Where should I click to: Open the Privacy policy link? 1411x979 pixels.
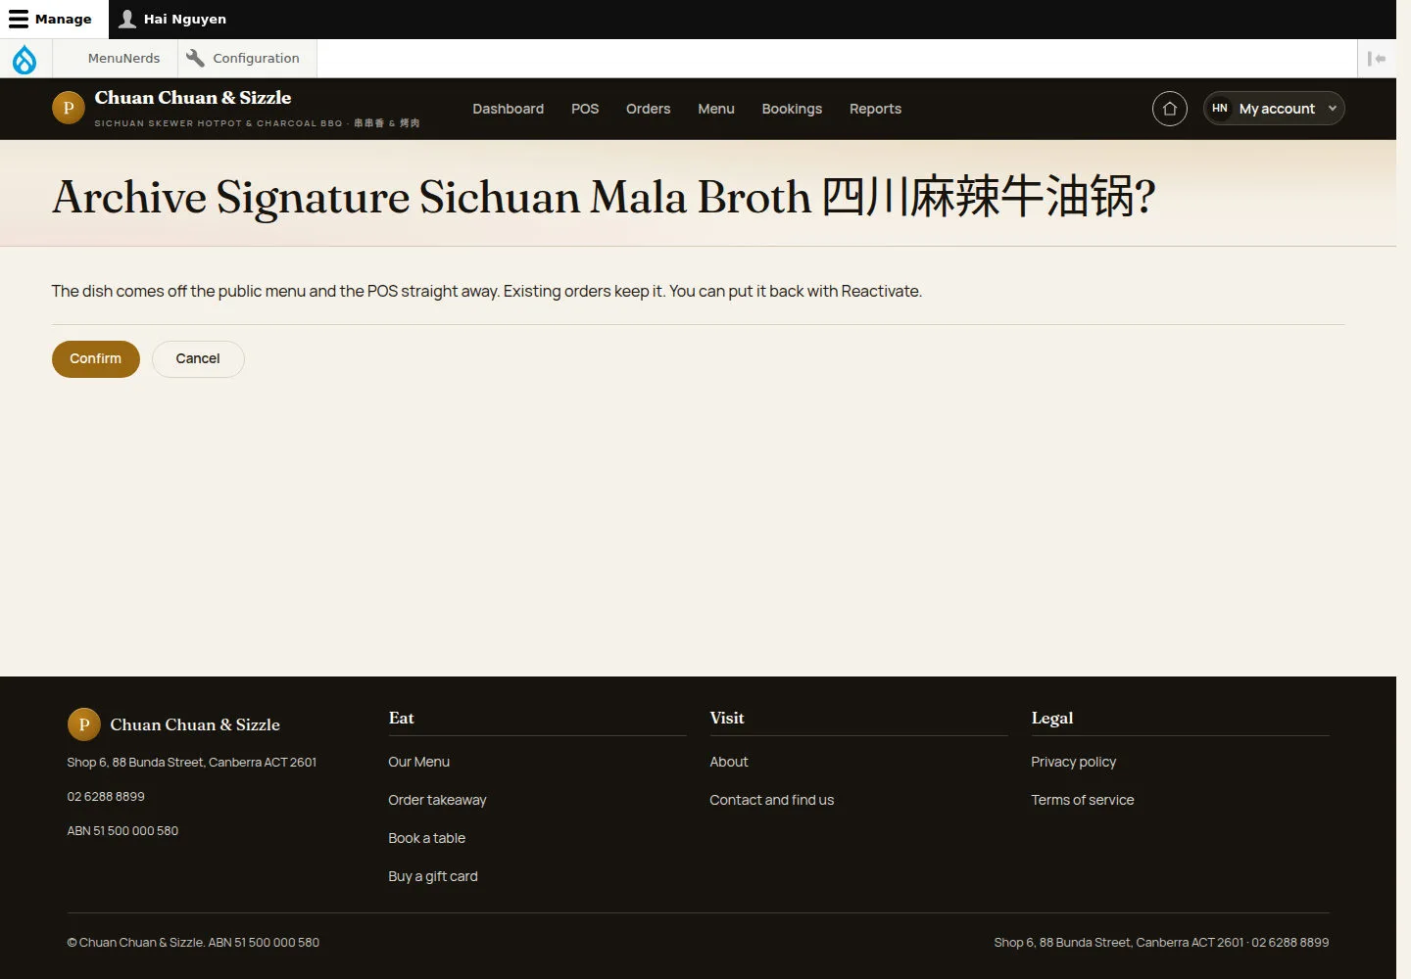pyautogui.click(x=1073, y=762)
